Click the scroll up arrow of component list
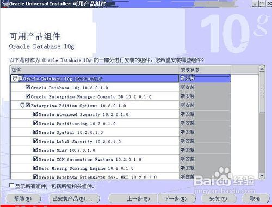This screenshot has width=272, height=207. [262, 69]
